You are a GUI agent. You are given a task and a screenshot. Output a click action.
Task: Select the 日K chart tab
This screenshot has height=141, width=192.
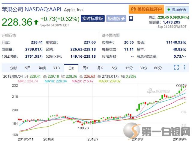[x=71, y=68]
